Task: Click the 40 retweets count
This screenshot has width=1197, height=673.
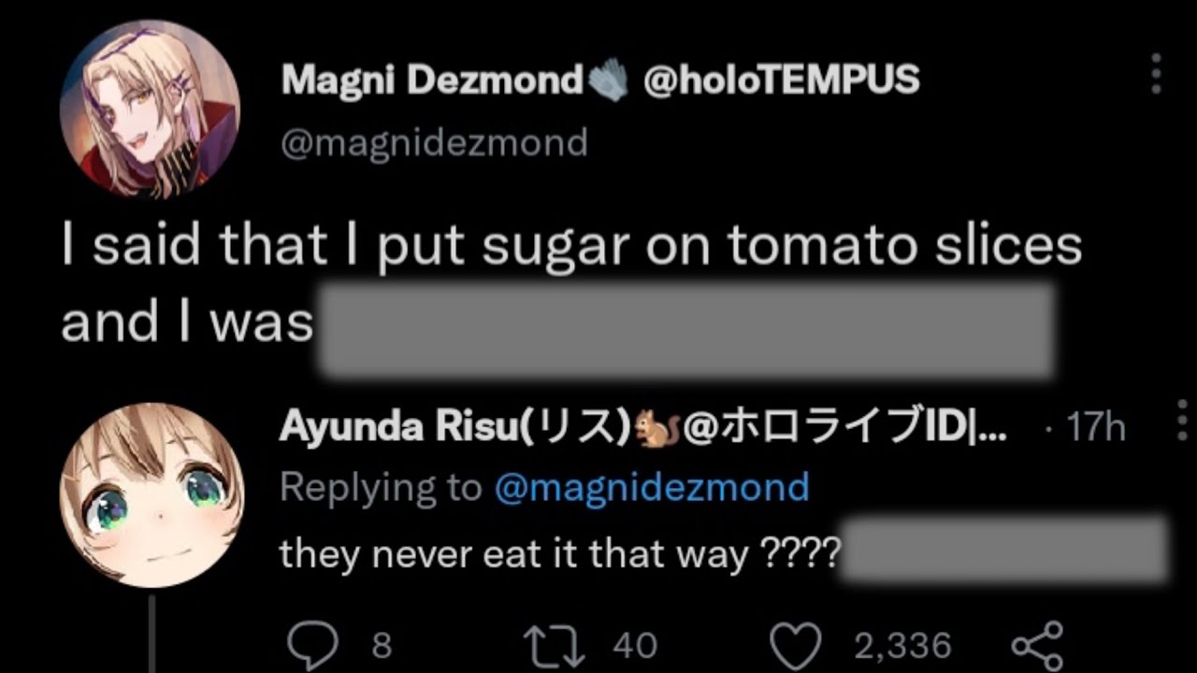Action: click(x=635, y=646)
